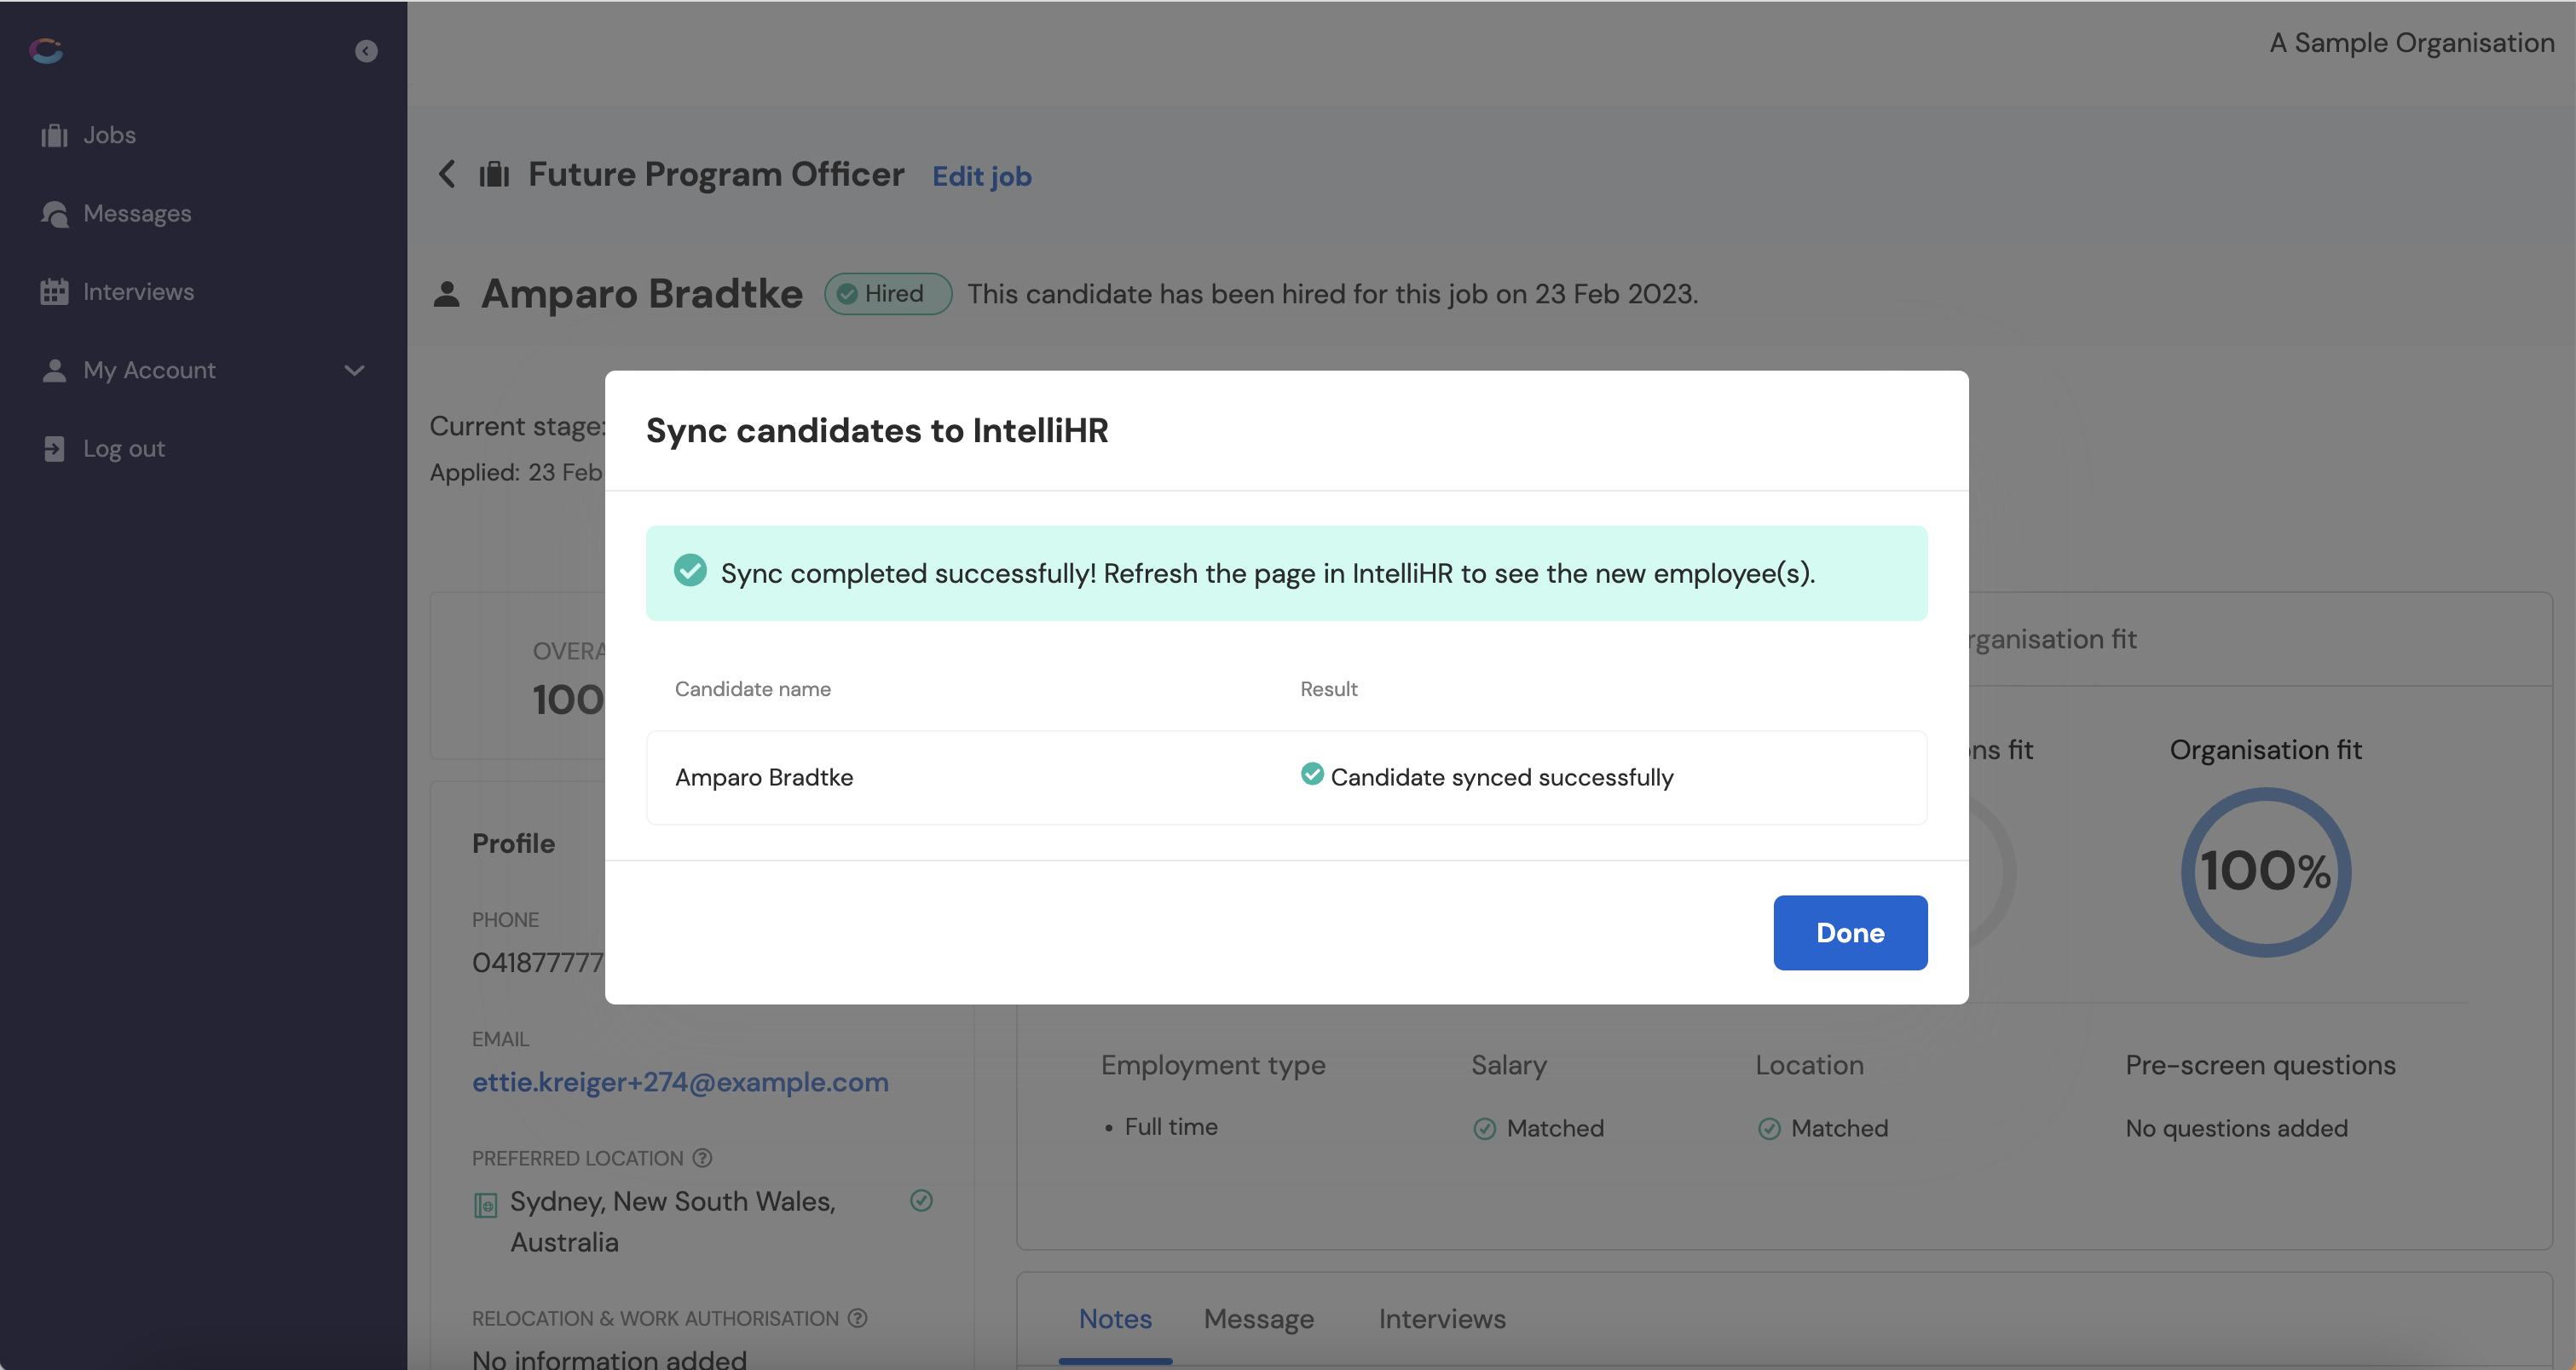This screenshot has height=1370, width=2576.
Task: Go back using the left chevron
Action: click(x=447, y=174)
